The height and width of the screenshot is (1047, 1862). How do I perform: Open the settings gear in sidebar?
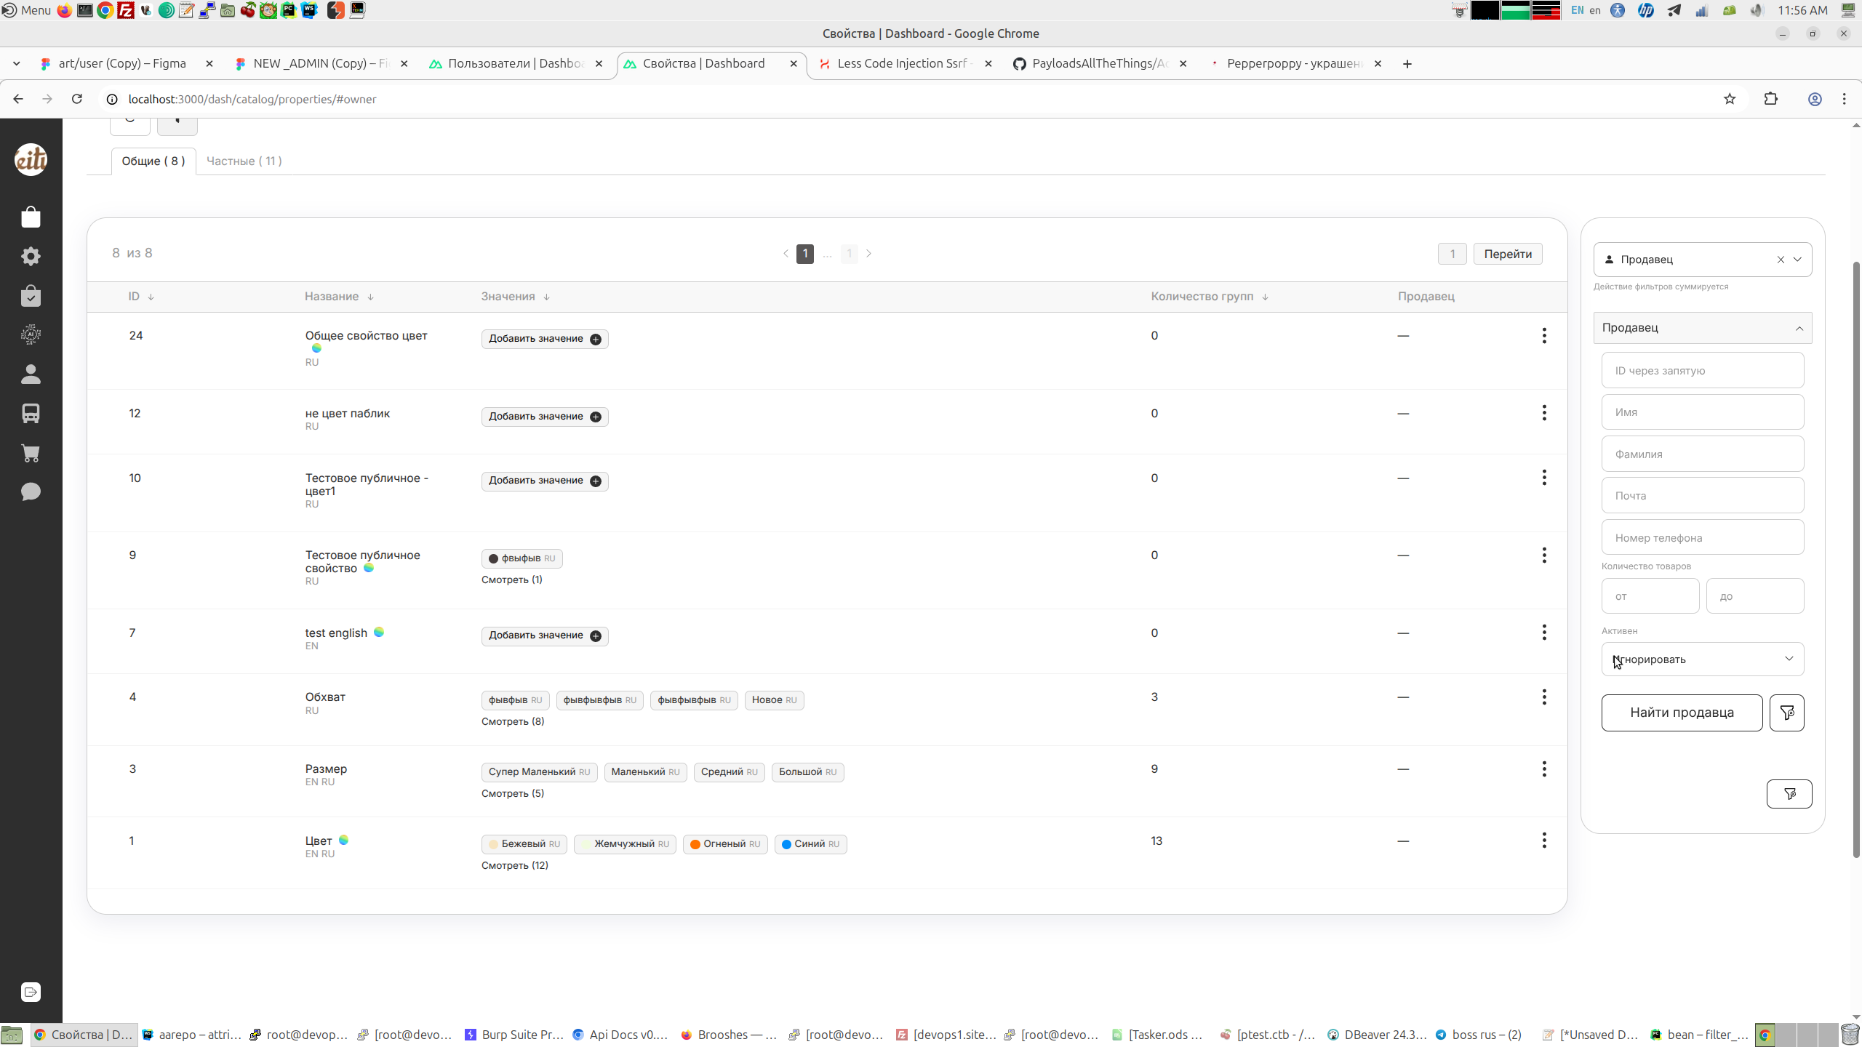31,256
